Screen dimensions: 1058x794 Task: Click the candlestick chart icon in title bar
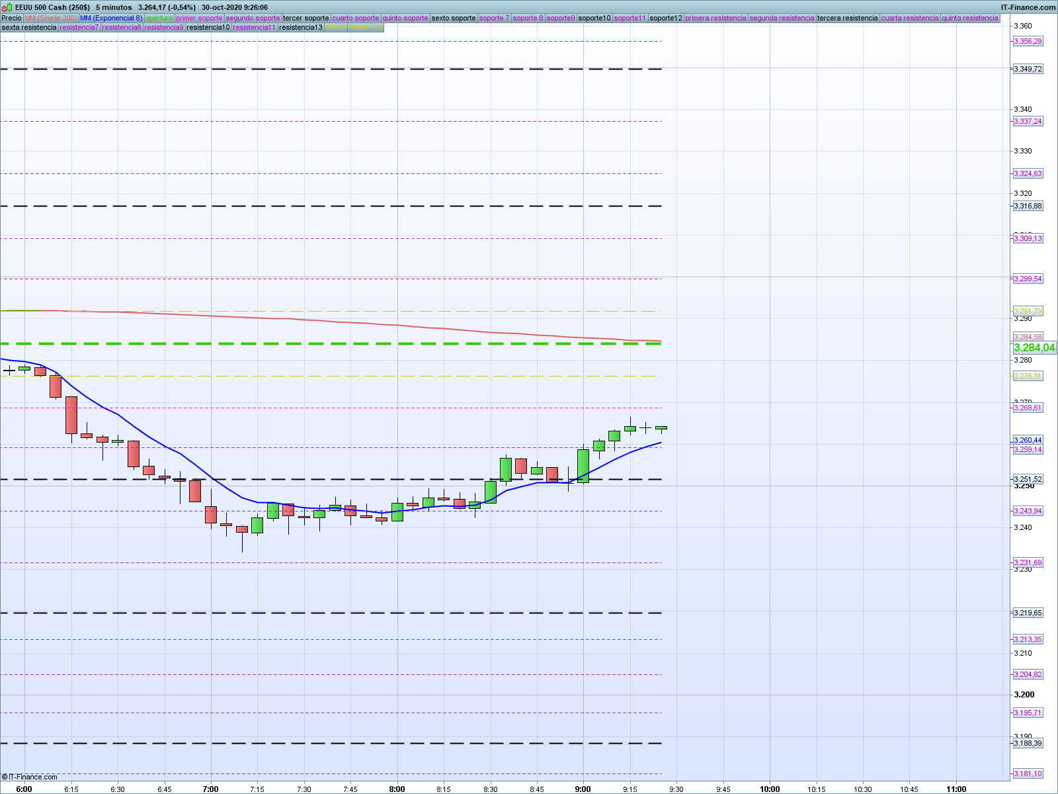[7, 7]
